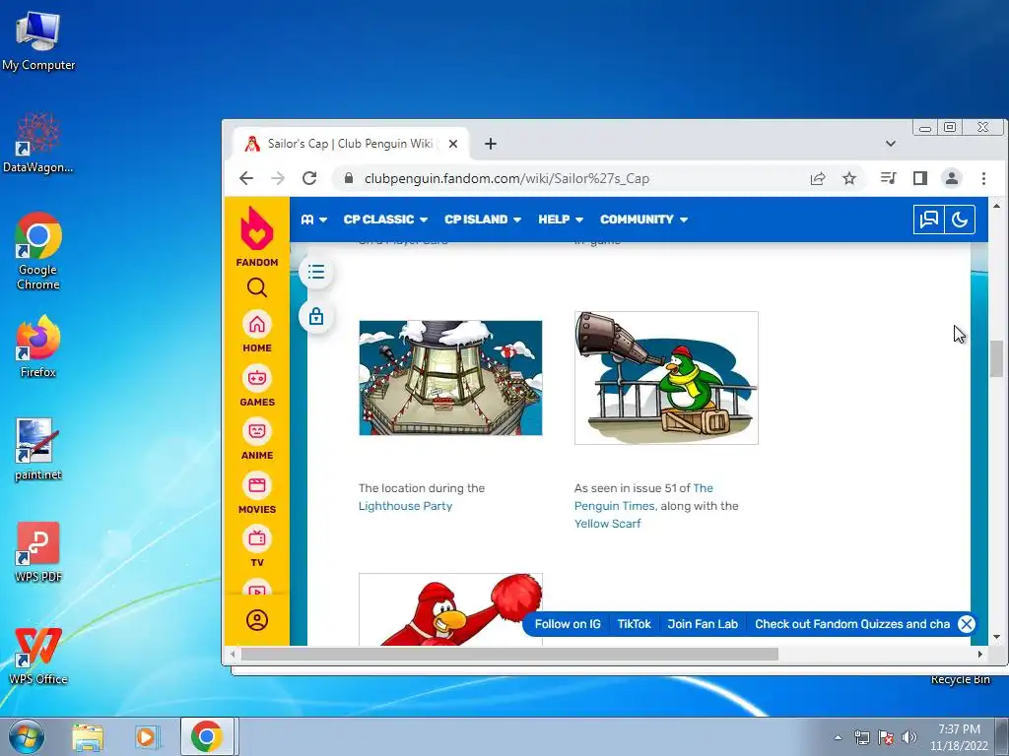Open the wiki discussions icon
The height and width of the screenshot is (756, 1009).
click(928, 220)
